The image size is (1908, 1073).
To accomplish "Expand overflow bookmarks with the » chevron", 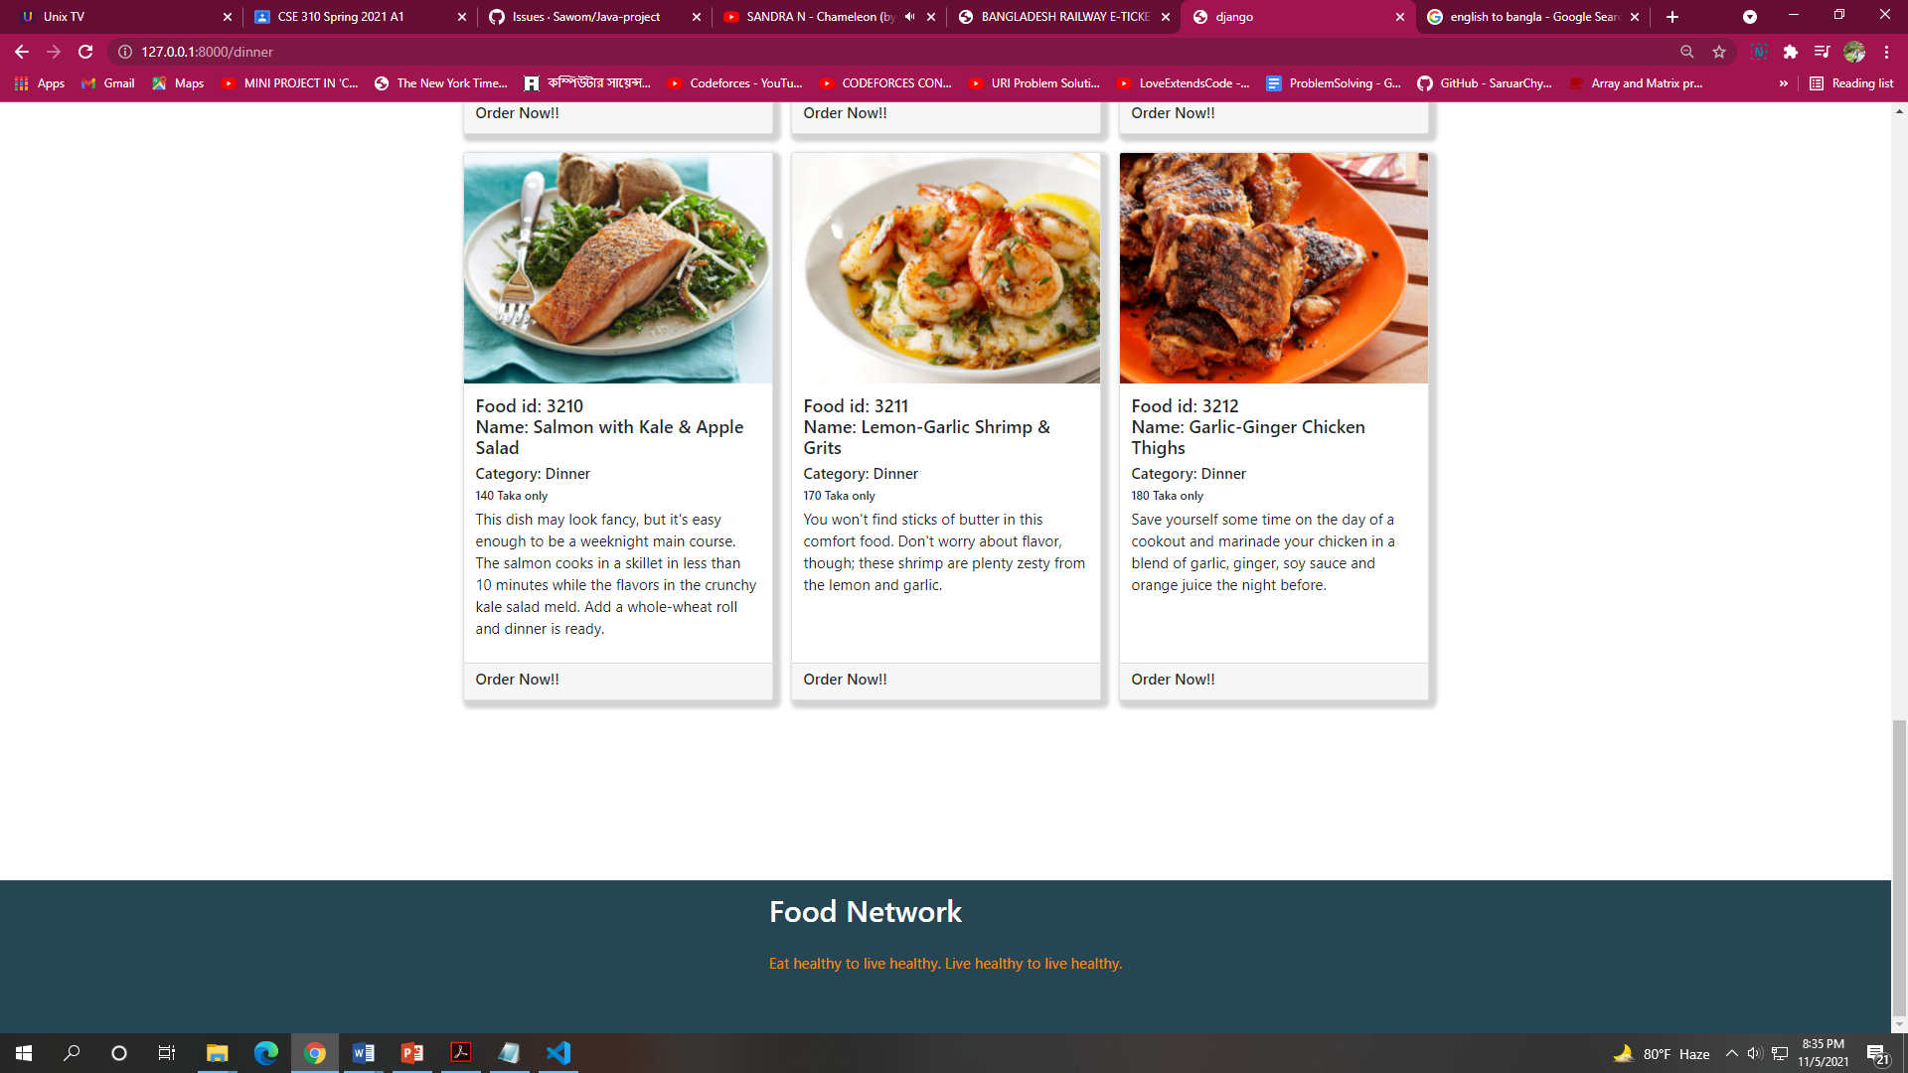I will (1784, 83).
